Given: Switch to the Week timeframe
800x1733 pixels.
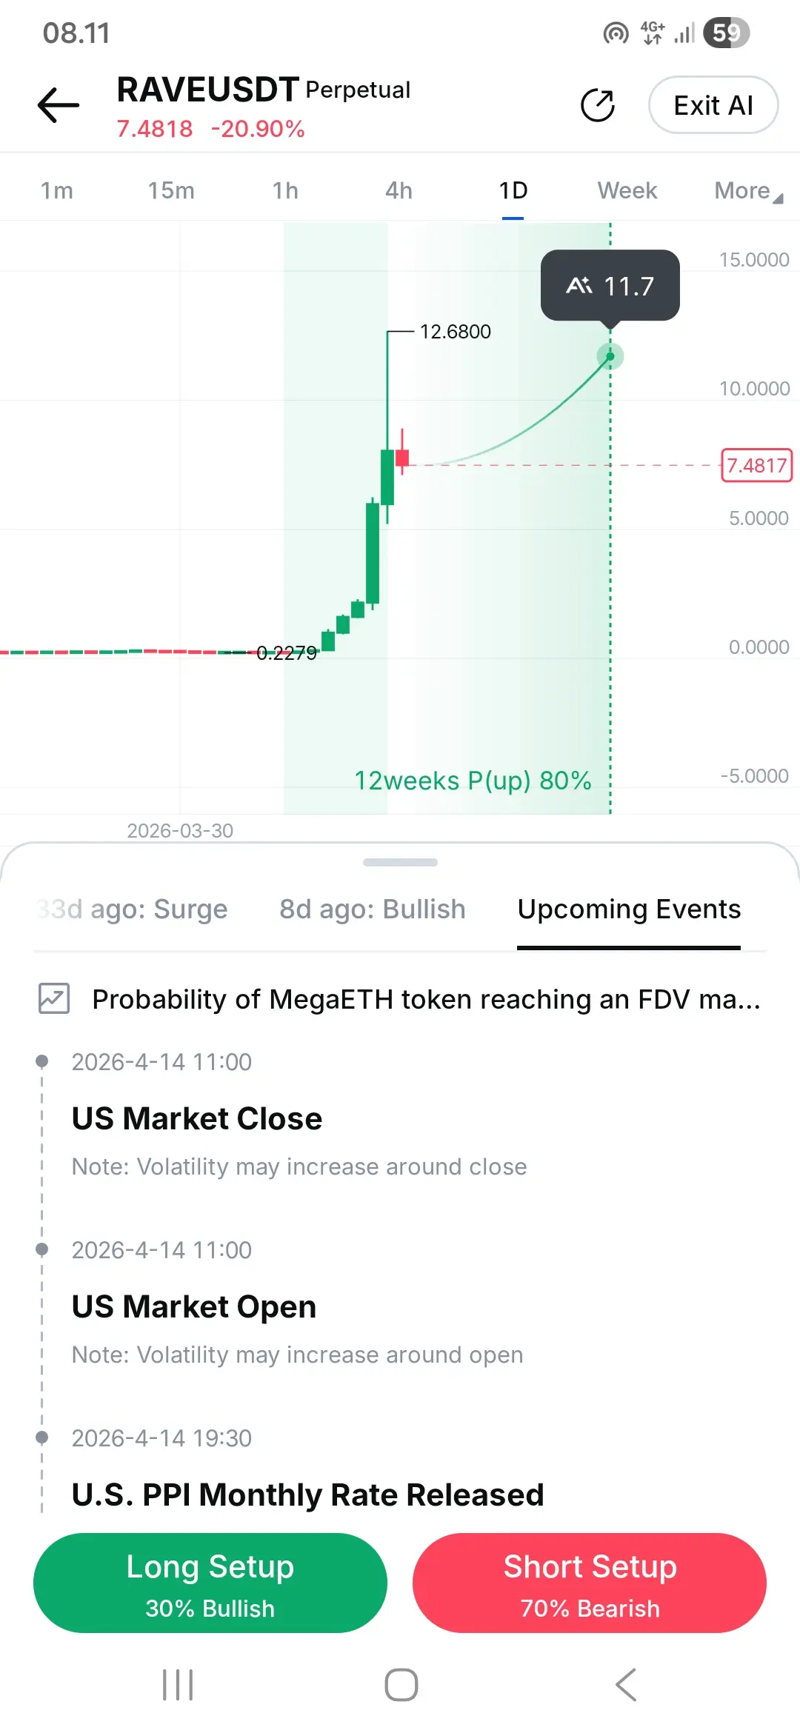Looking at the screenshot, I should [627, 191].
